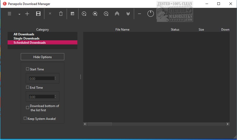This screenshot has width=237, height=140.
Task: Expand the dropdown arrow beside menu icon
Action: (19, 14)
